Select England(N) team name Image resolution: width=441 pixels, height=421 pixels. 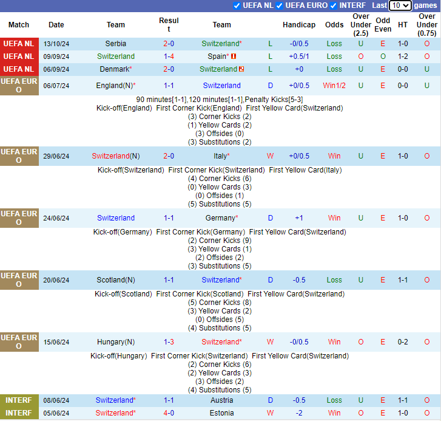[114, 86]
